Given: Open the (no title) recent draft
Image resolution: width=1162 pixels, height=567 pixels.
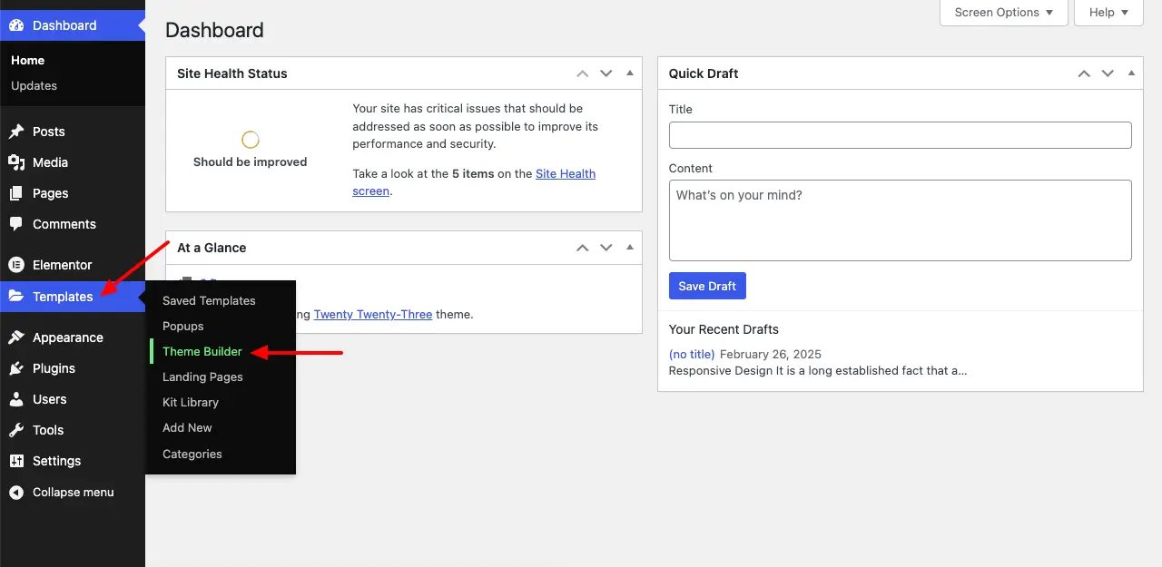Looking at the screenshot, I should [x=692, y=354].
